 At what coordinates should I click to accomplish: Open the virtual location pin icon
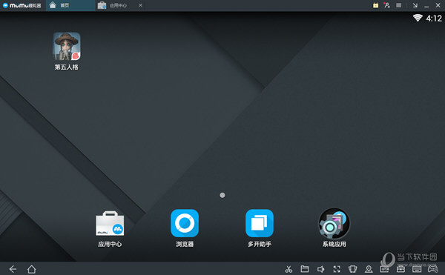coord(369,269)
